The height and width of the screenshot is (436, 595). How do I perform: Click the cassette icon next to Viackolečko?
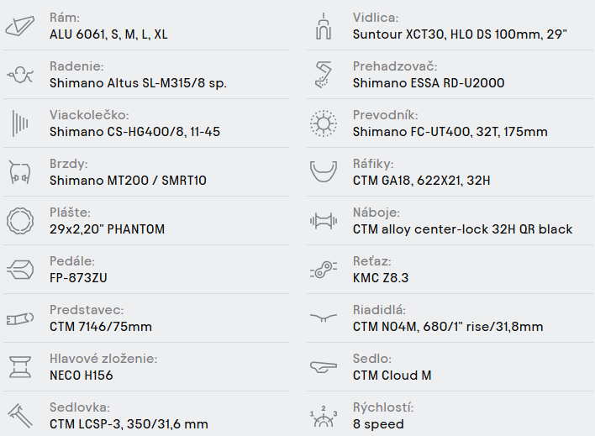pyautogui.click(x=21, y=123)
